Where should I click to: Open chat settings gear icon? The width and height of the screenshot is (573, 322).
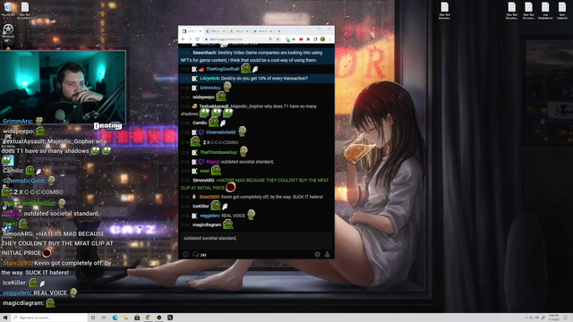pyautogui.click(x=317, y=254)
